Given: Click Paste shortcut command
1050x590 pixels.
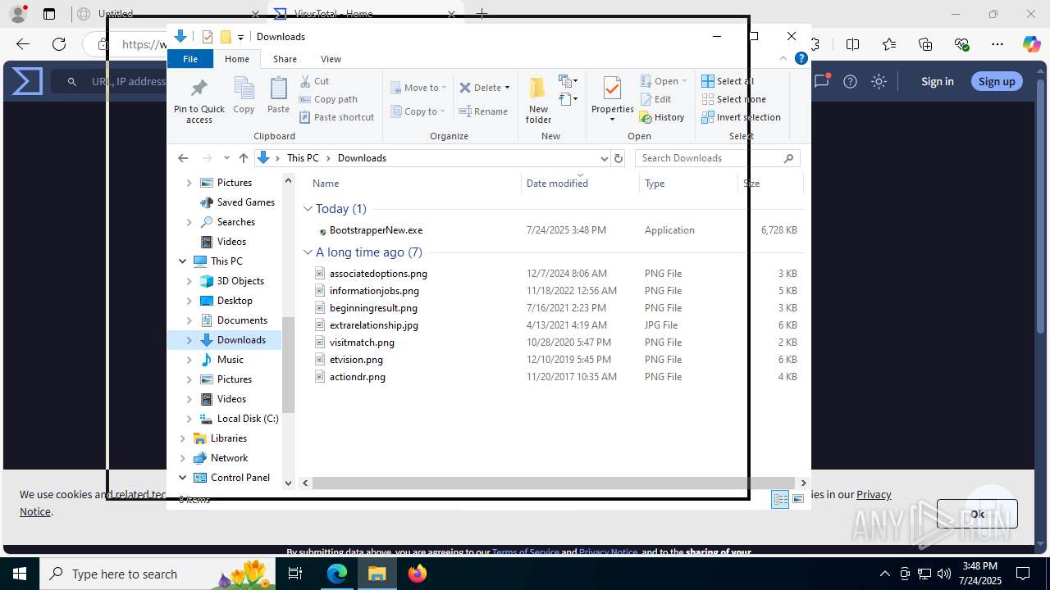Looking at the screenshot, I should coord(337,117).
